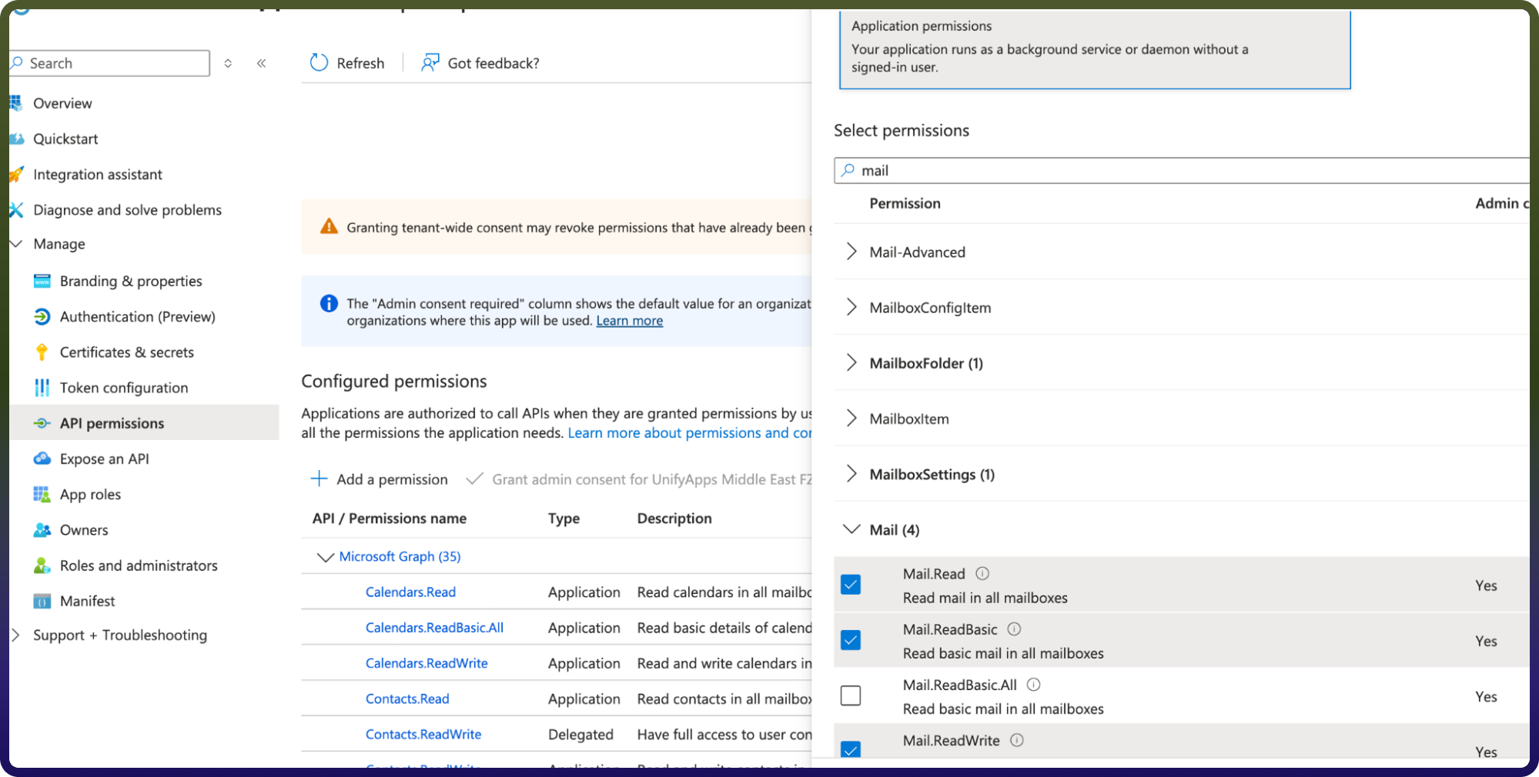Click Got feedback? button
Viewport: 1539px width, 777px height.
[480, 63]
